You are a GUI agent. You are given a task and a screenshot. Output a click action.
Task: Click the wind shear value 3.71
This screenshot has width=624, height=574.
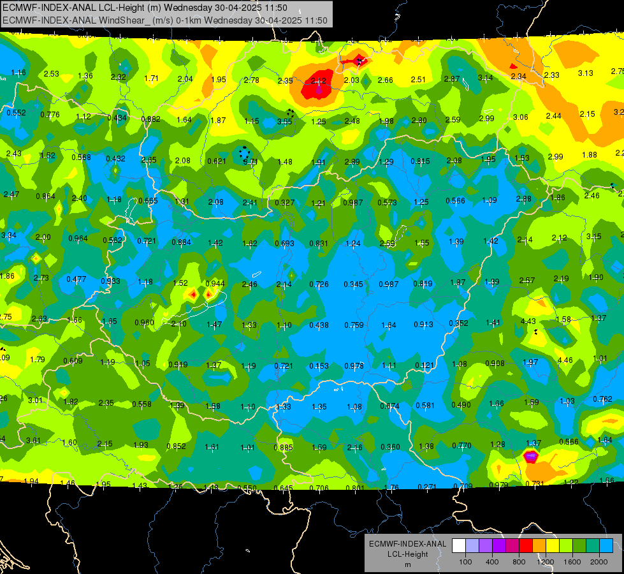coord(250,162)
